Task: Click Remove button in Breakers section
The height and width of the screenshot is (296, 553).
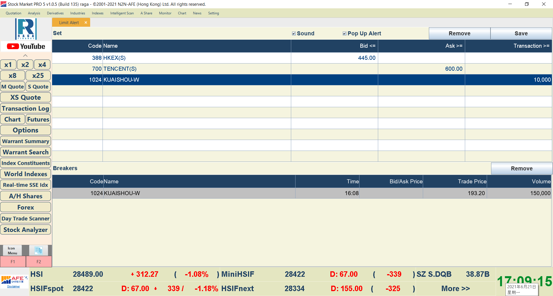Action: click(522, 168)
